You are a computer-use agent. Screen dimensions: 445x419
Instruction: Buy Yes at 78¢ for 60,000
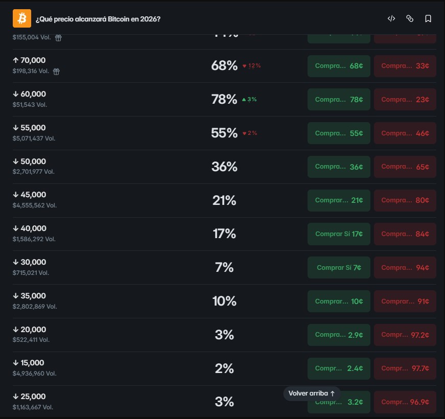(x=339, y=99)
